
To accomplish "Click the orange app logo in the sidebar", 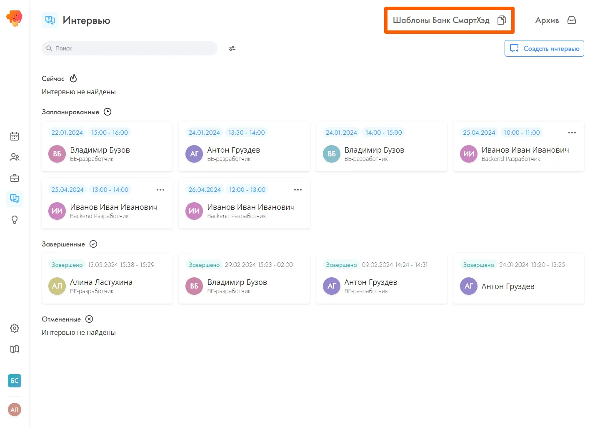I will pyautogui.click(x=14, y=18).
